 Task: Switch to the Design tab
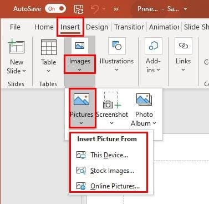[x=97, y=27]
